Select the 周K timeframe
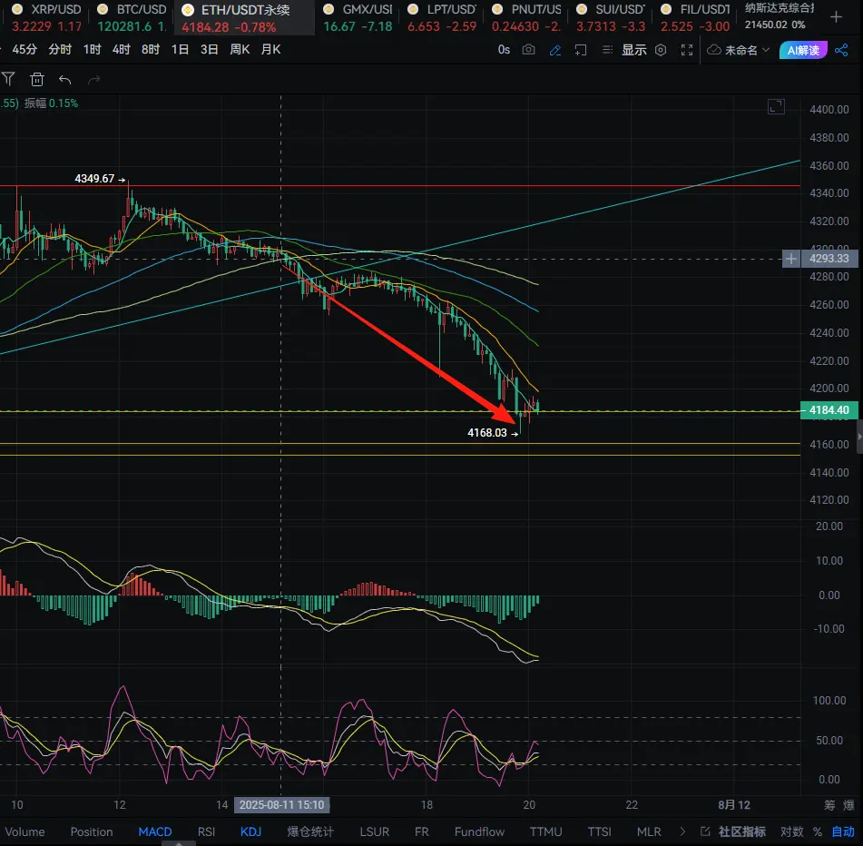Viewport: 863px width, 846px height. pyautogui.click(x=240, y=50)
